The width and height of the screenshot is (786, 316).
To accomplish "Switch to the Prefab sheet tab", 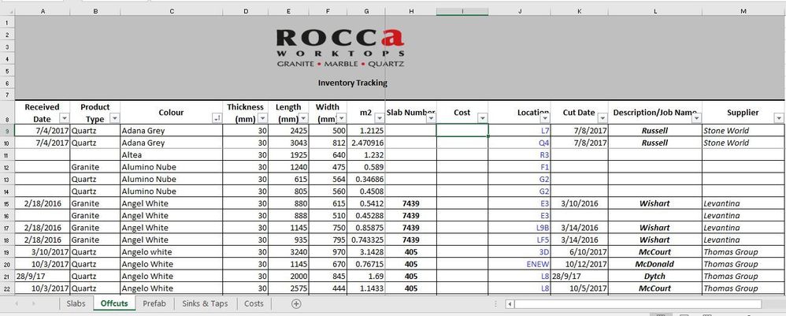I will click(154, 303).
